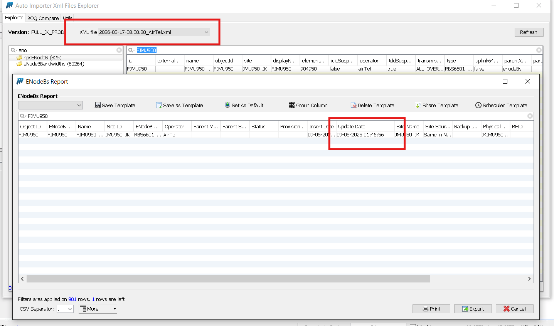This screenshot has width=554, height=326.
Task: Click the Refresh button
Action: click(x=529, y=32)
